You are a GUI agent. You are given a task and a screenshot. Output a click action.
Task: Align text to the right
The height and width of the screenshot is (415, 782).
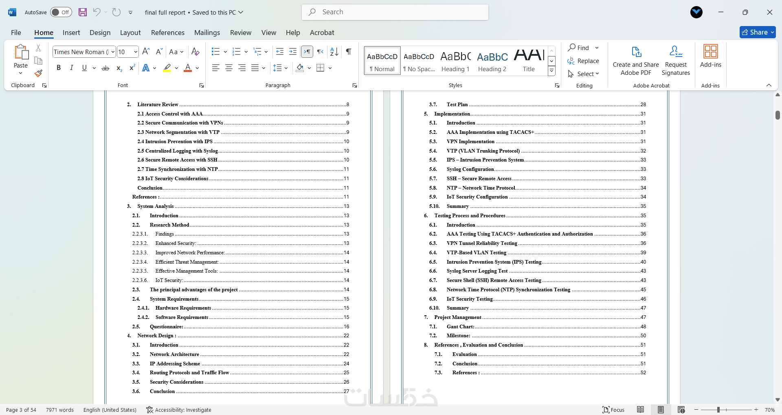(x=242, y=68)
